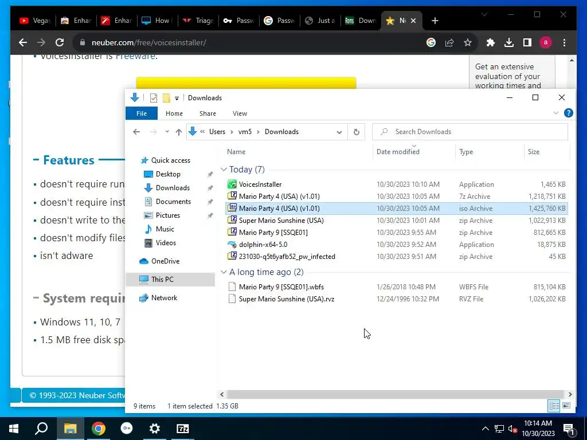Click the share page icon in address bar
The image size is (587, 440).
449,42
